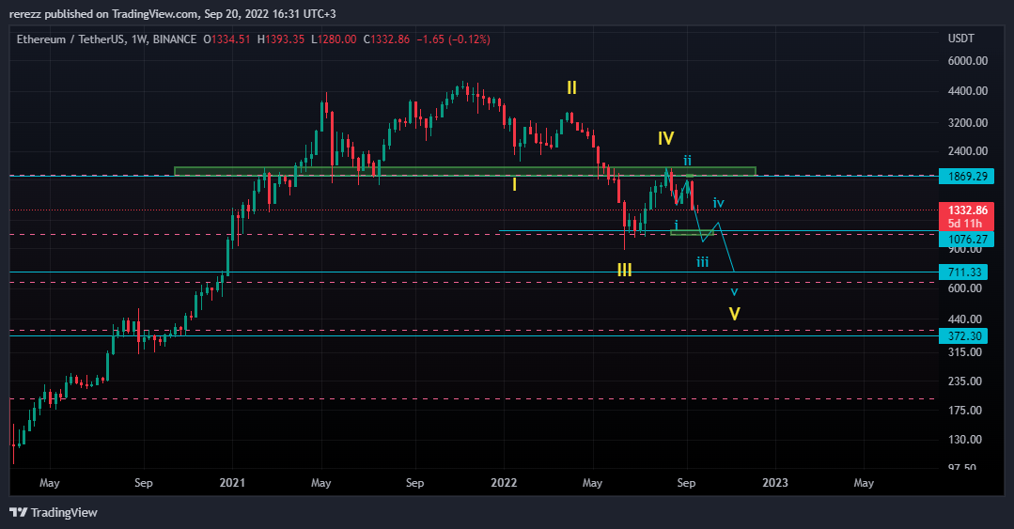Click the low value L1280.00
The height and width of the screenshot is (529, 1014).
click(x=334, y=39)
